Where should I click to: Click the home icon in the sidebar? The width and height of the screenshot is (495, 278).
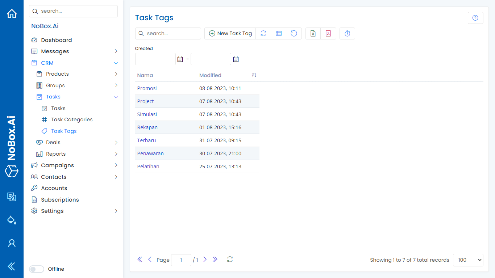[x=12, y=13]
